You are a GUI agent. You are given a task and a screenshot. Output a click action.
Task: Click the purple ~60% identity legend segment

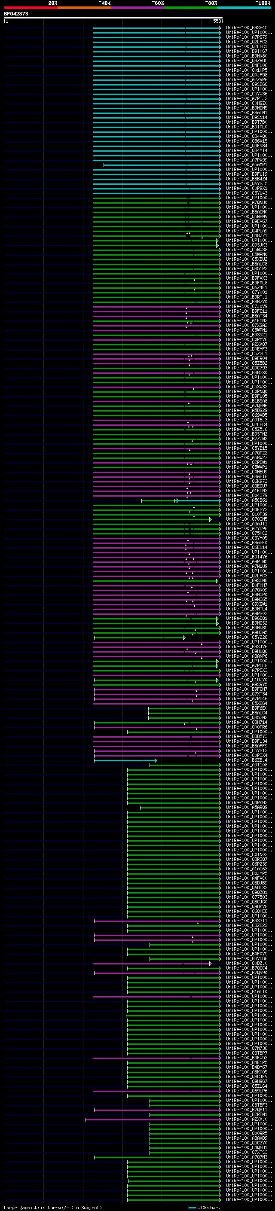click(137, 8)
